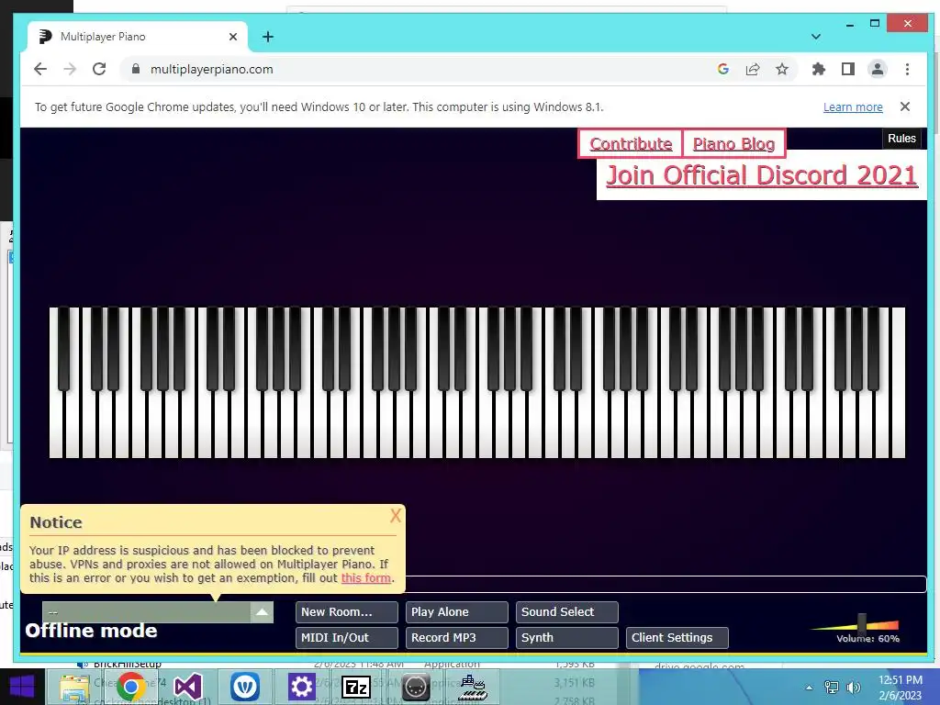Open Visual Studio from taskbar
Viewport: 940px width, 705px height.
[187, 687]
